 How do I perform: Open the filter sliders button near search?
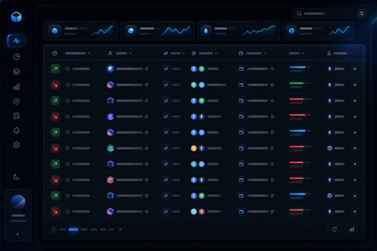(361, 14)
